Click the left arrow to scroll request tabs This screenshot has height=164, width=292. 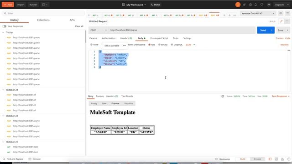pyautogui.click(x=89, y=15)
